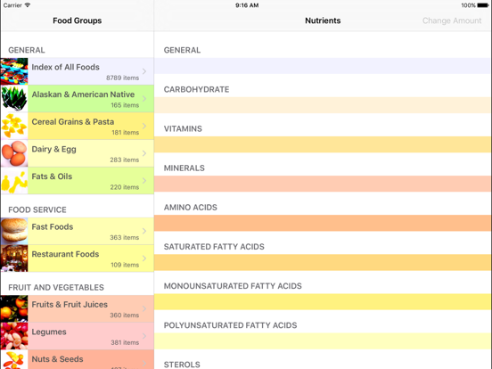Tap the Alaskan & American Native leaf image
Viewport: 492px width, 369px height.
(14, 99)
